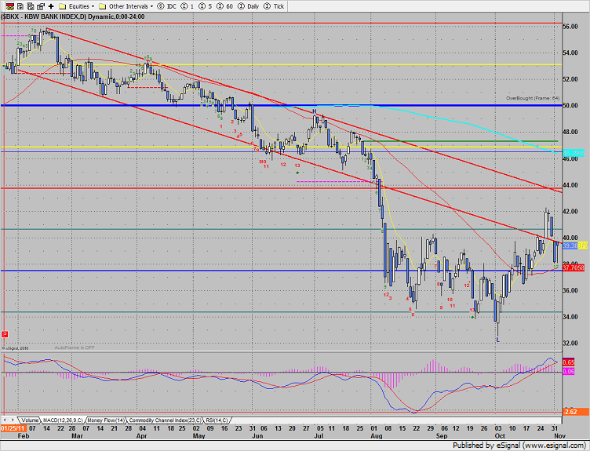Click the fourth toolbar window icon
Image resolution: width=590 pixels, height=451 pixels.
pos(41,6)
